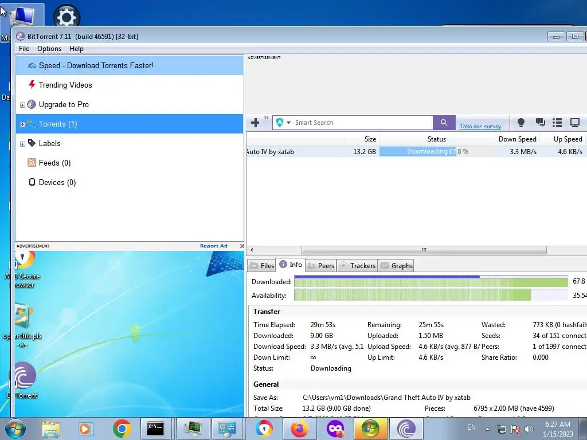Click the Availability pieces bar
This screenshot has height=440, width=587.
click(x=431, y=295)
